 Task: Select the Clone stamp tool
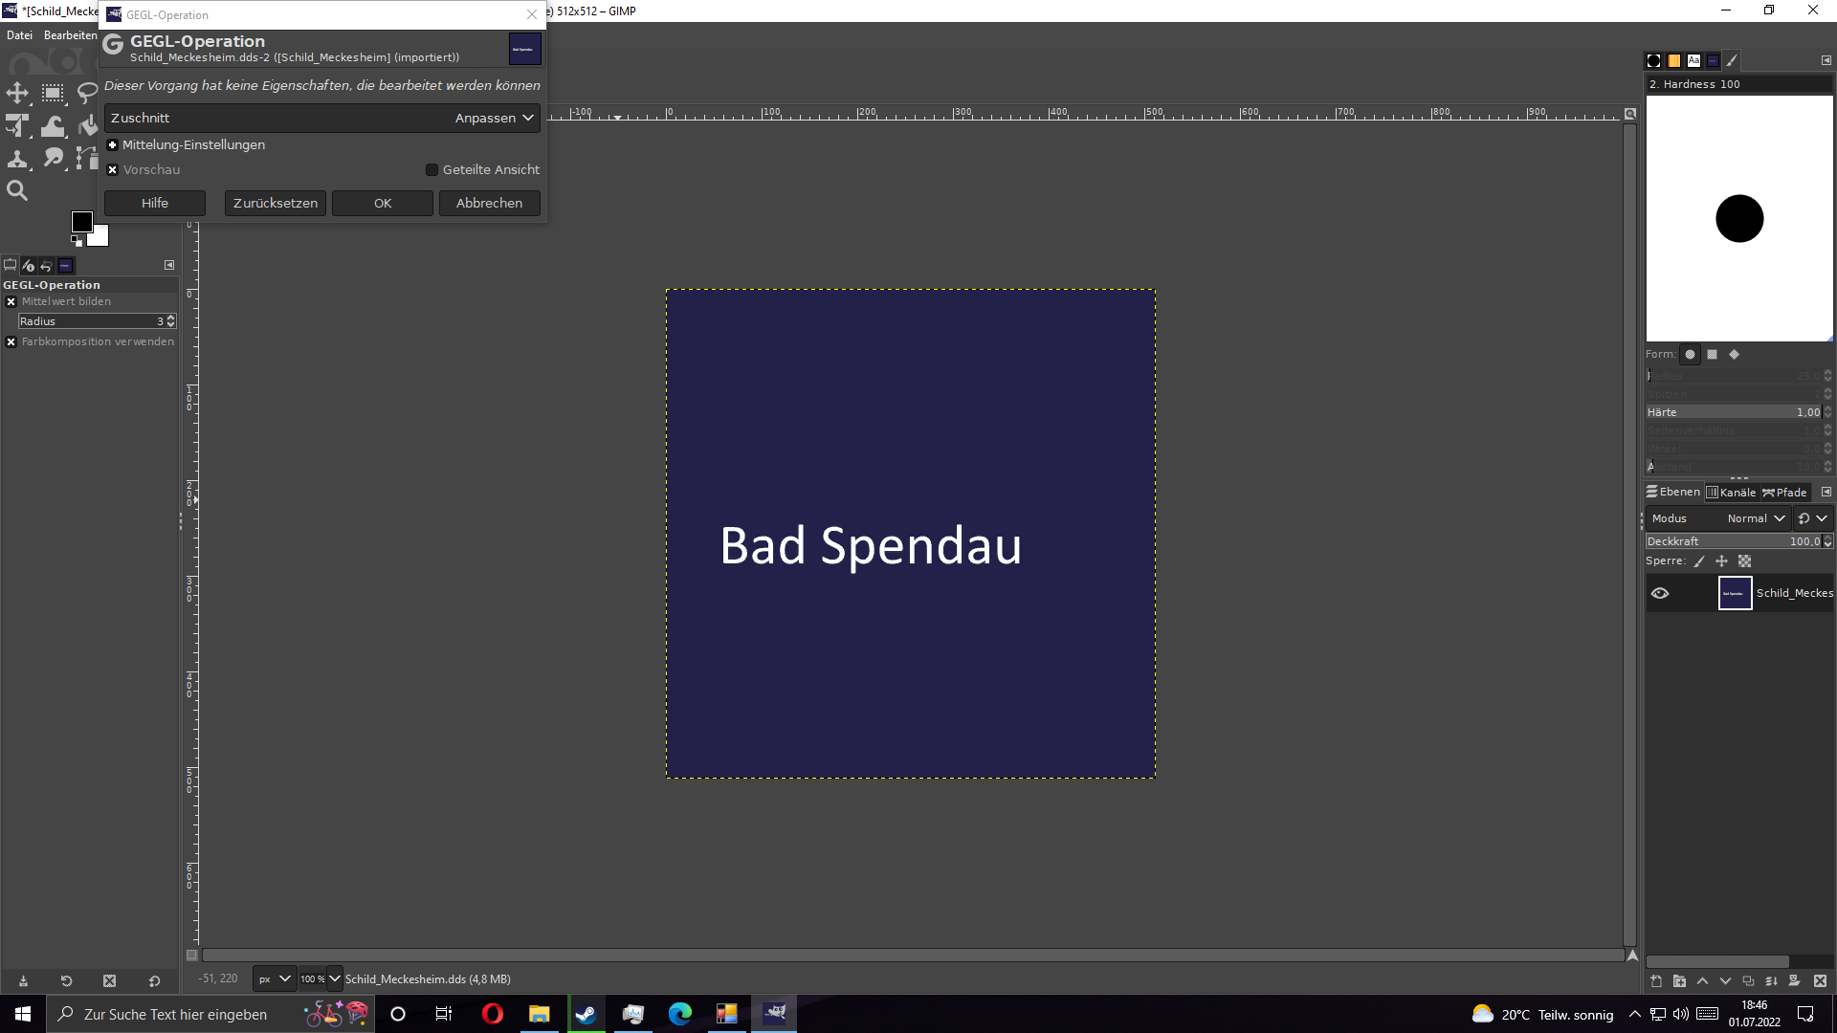tap(17, 159)
